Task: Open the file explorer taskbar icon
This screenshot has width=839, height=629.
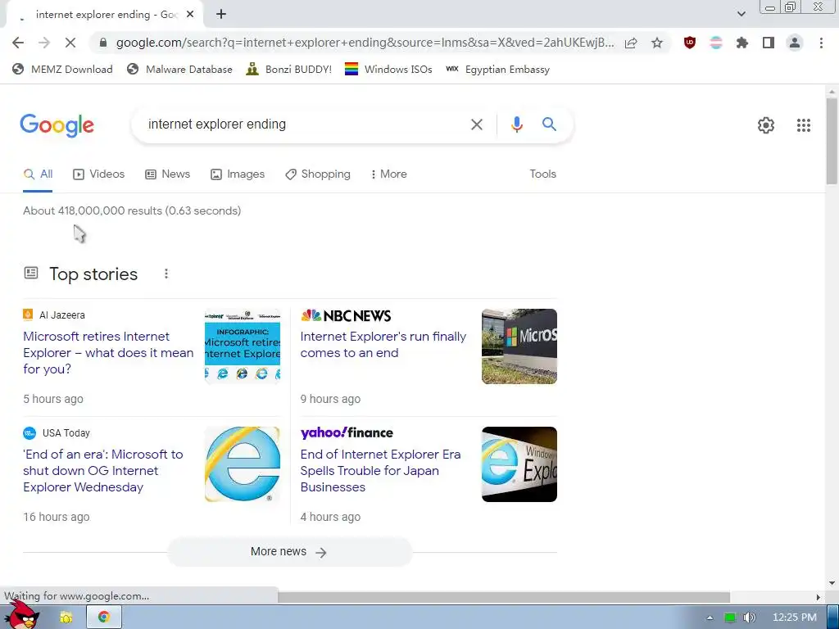Action: [66, 618]
